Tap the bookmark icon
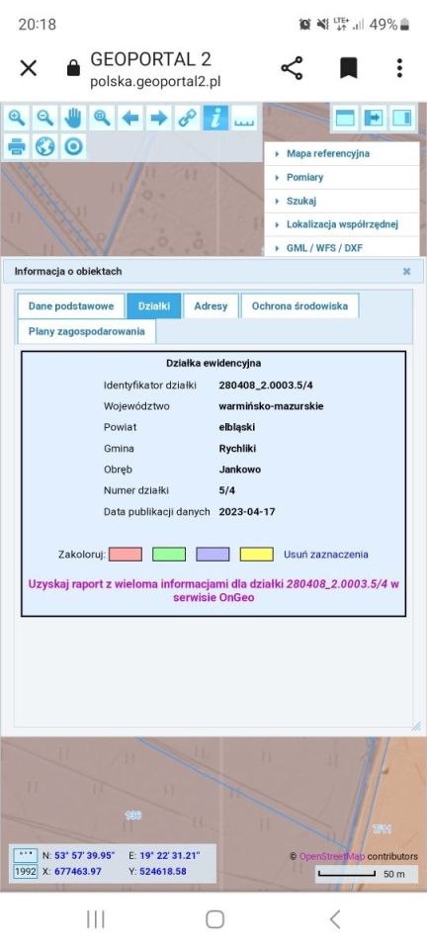The height and width of the screenshot is (949, 427). tap(348, 68)
